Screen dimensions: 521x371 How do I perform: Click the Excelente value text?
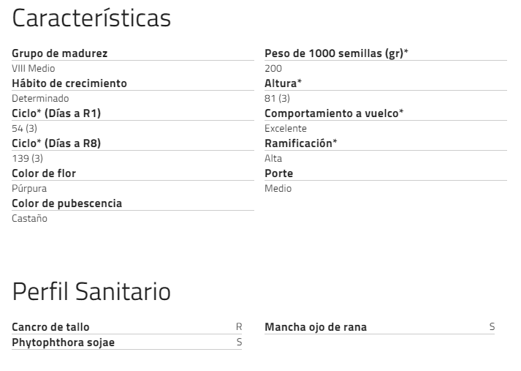pos(286,129)
